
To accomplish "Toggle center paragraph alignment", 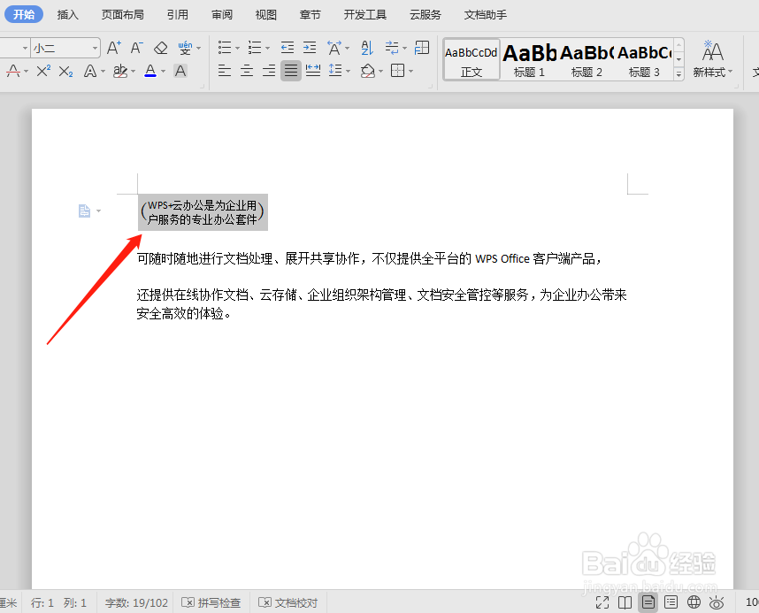I will point(246,70).
